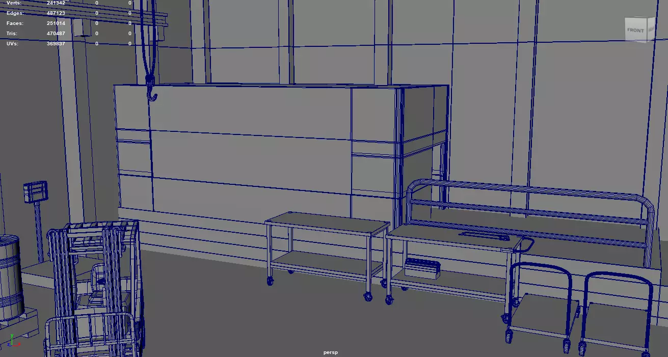Click the persp camera name label
The height and width of the screenshot is (357, 668).
pos(330,352)
